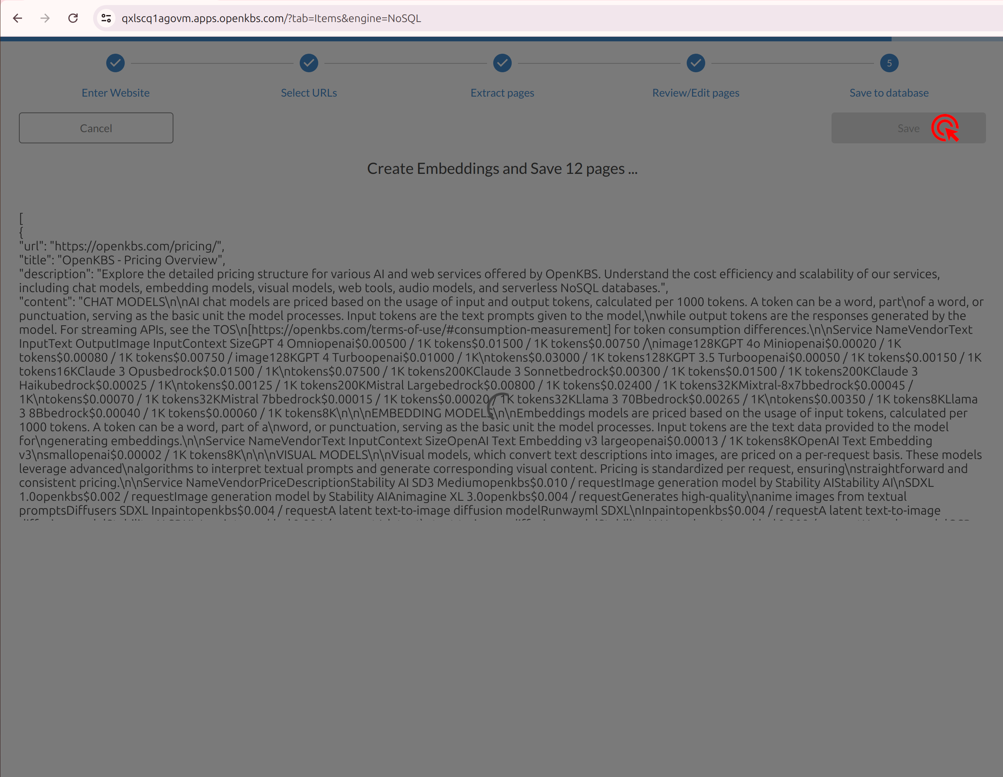
Task: Click the Cancel button
Action: click(x=95, y=127)
